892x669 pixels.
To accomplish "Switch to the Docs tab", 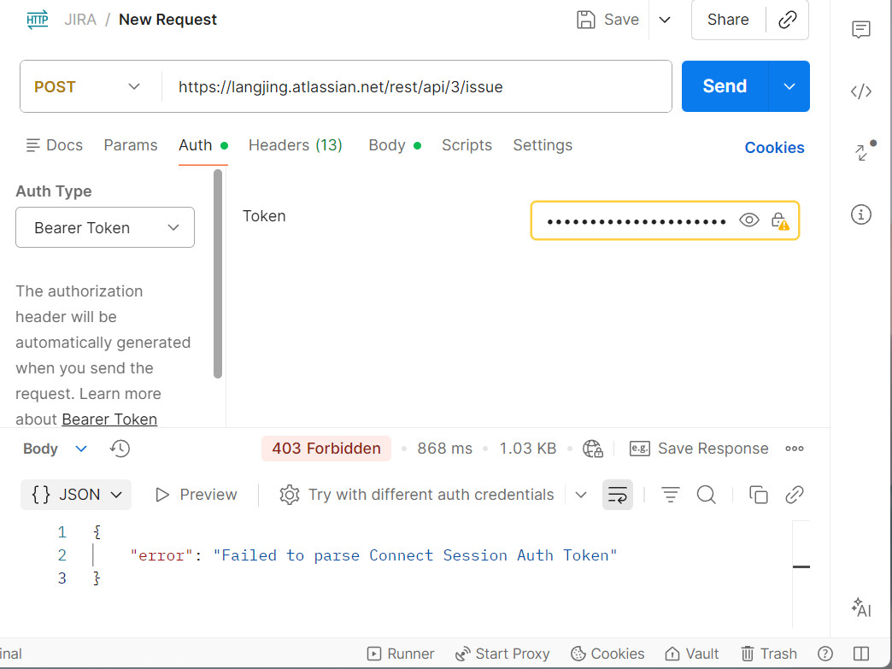I will pos(55,145).
